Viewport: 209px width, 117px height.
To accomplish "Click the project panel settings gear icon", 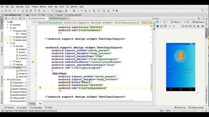I will click(20, 18).
